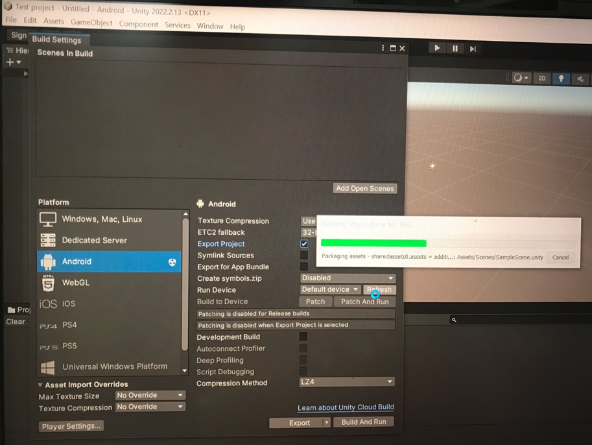Open the Assets menu
Viewport: 592px width, 445px height.
tap(54, 21)
